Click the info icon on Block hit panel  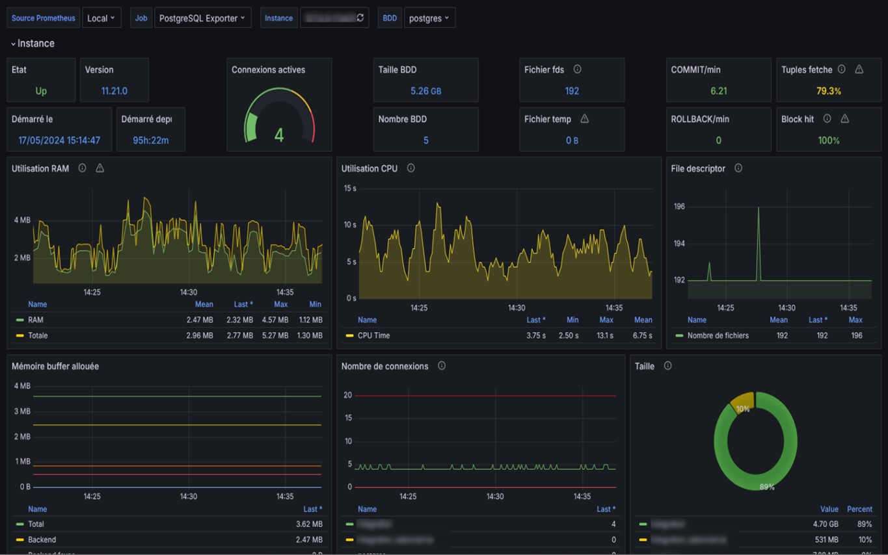pos(827,119)
